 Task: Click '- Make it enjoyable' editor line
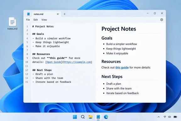point(46,46)
